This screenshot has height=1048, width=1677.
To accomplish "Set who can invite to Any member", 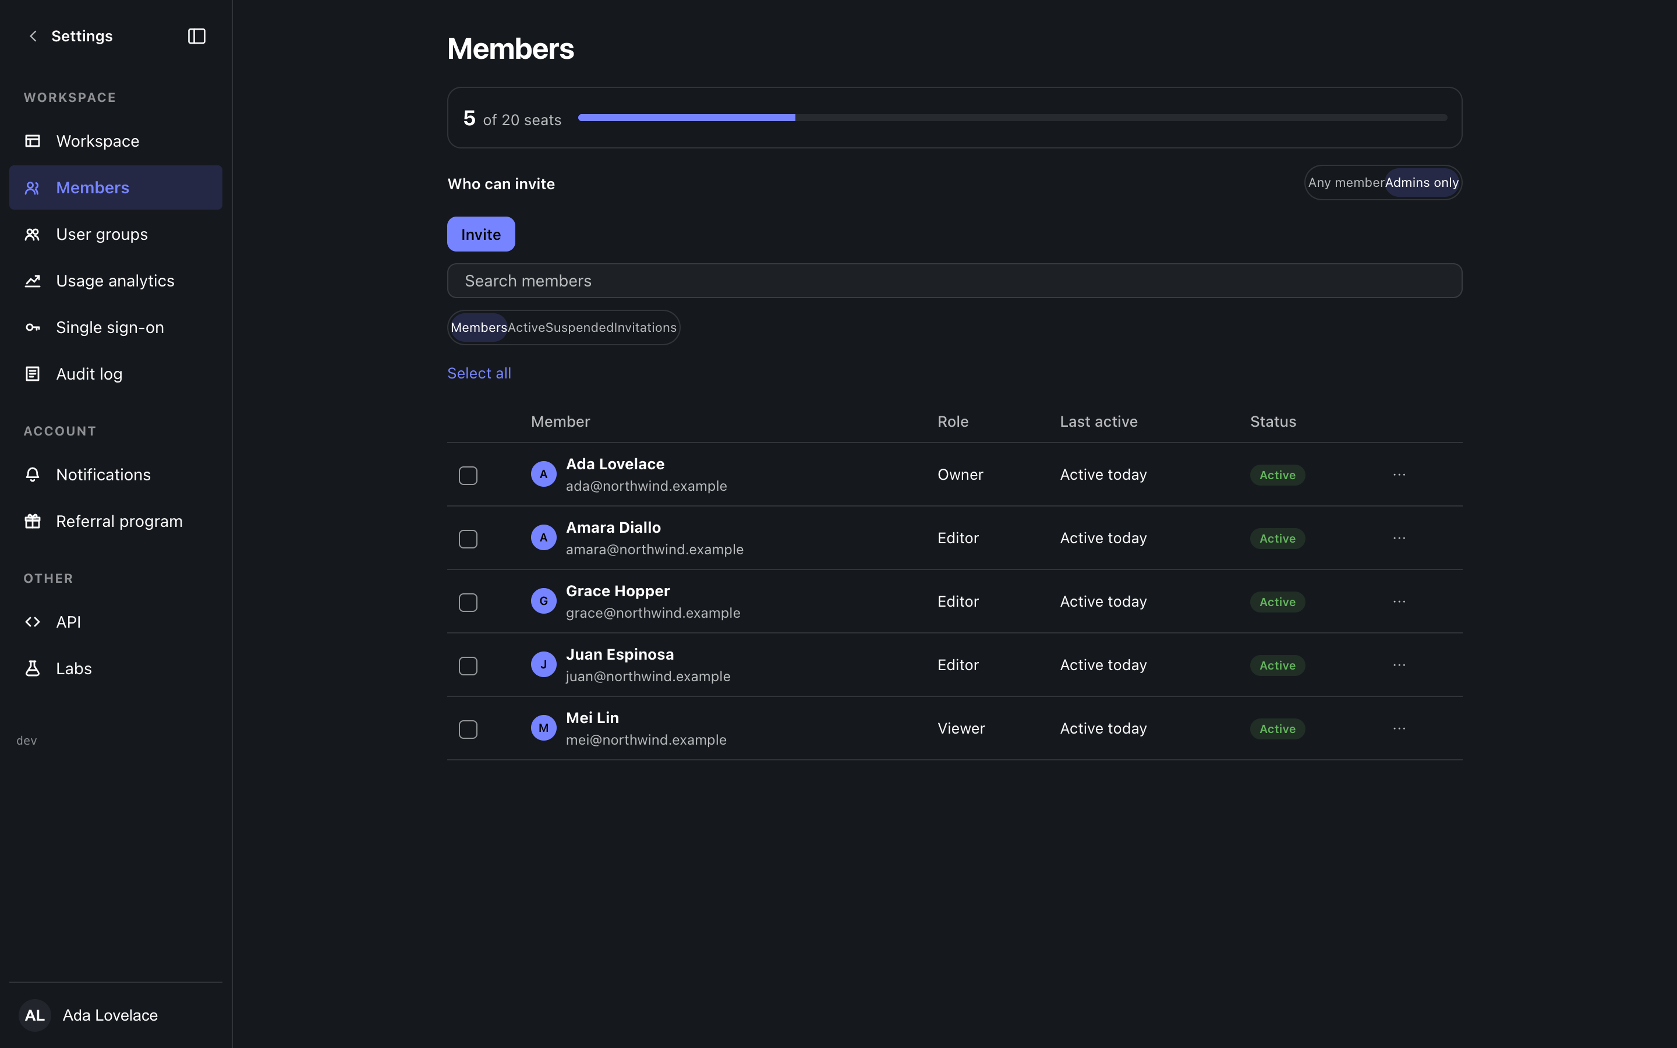I will (1346, 182).
